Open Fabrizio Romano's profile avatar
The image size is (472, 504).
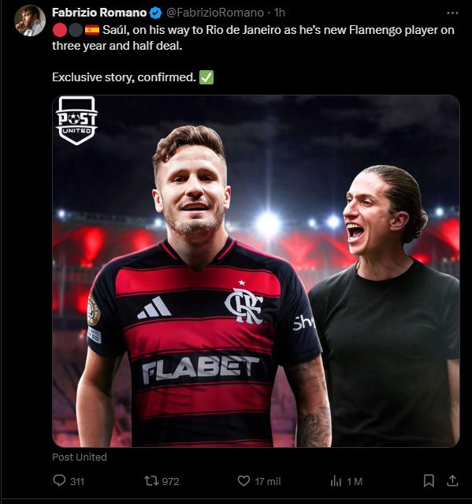tap(30, 21)
